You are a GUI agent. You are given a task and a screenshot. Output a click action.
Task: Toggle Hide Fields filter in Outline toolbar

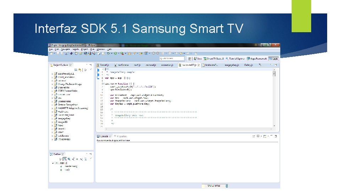pyautogui.click(x=69, y=159)
